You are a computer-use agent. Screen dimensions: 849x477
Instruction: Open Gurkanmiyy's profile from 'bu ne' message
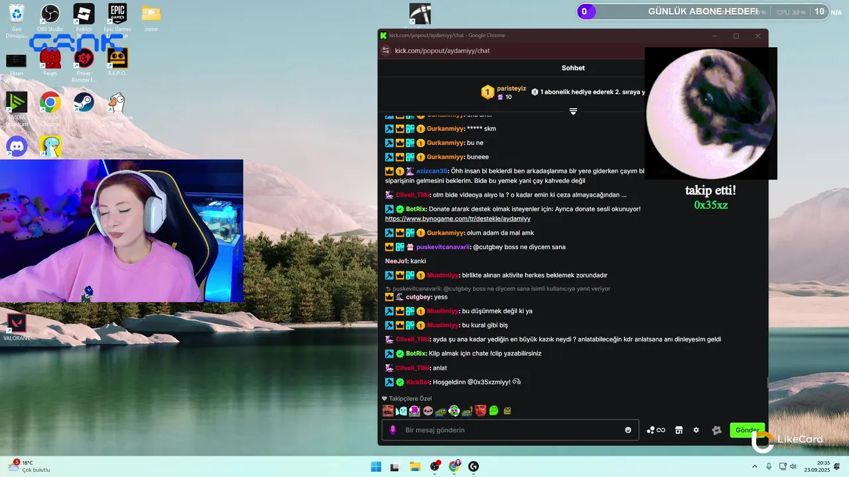445,143
